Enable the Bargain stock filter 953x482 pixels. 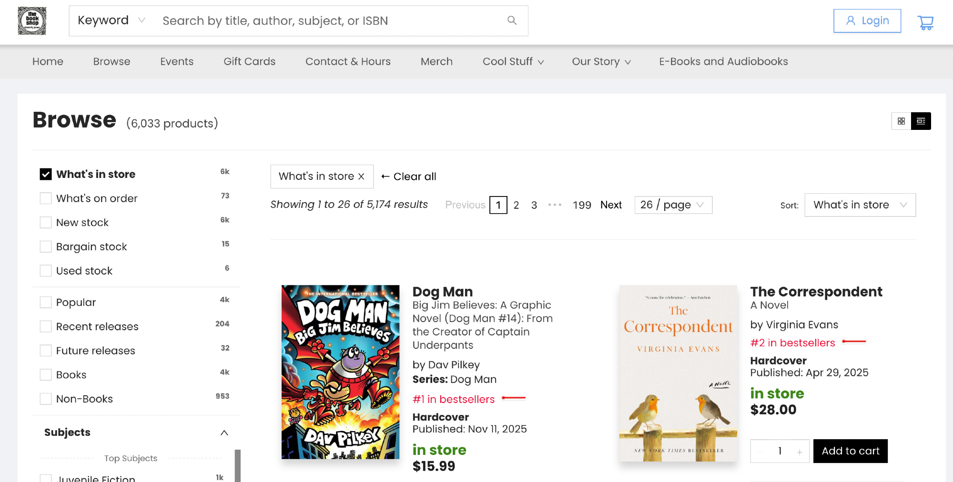point(46,246)
